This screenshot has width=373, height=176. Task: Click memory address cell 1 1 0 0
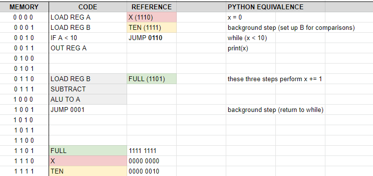pos(24,140)
